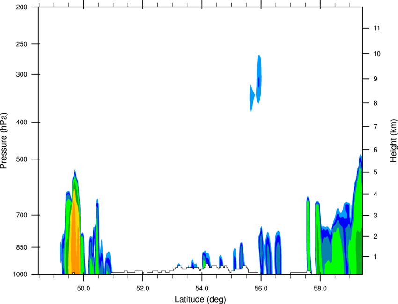Click the 6 km height label
This screenshot has height=304, width=398.
click(376, 150)
